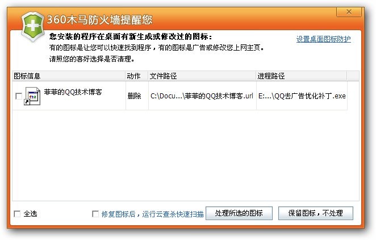The image size is (376, 240).
Task: Click the 文件路径 column header
Action: 202,76
